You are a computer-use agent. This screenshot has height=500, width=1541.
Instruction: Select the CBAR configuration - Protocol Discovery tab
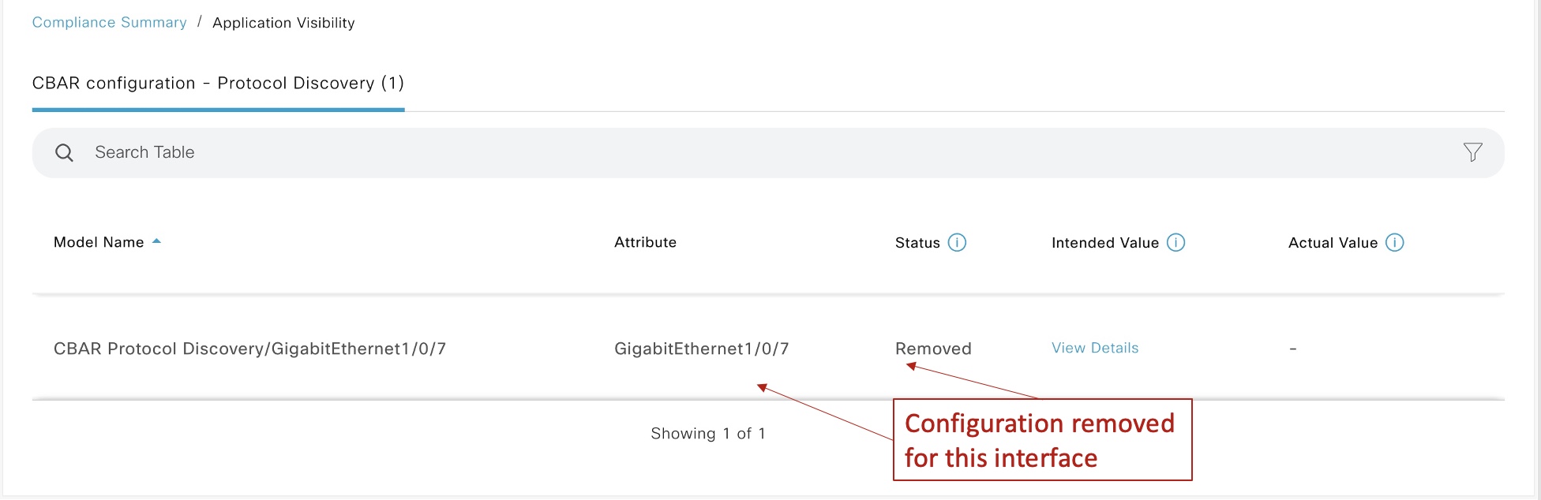coord(218,84)
